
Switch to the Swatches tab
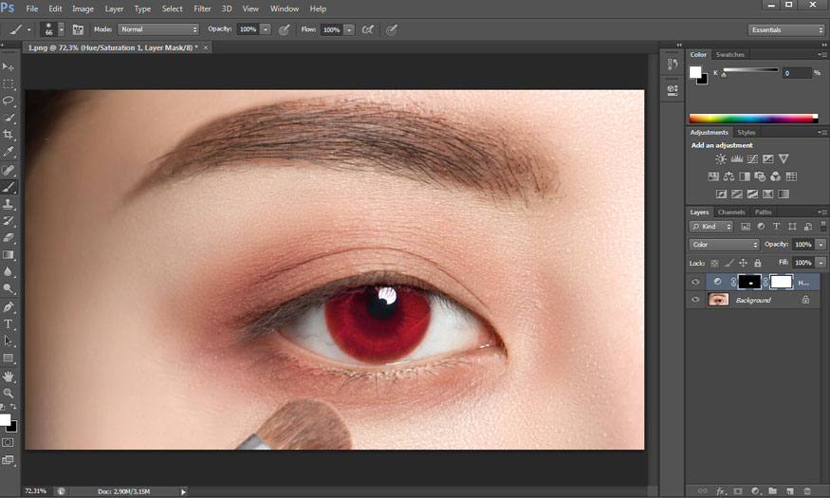[730, 54]
